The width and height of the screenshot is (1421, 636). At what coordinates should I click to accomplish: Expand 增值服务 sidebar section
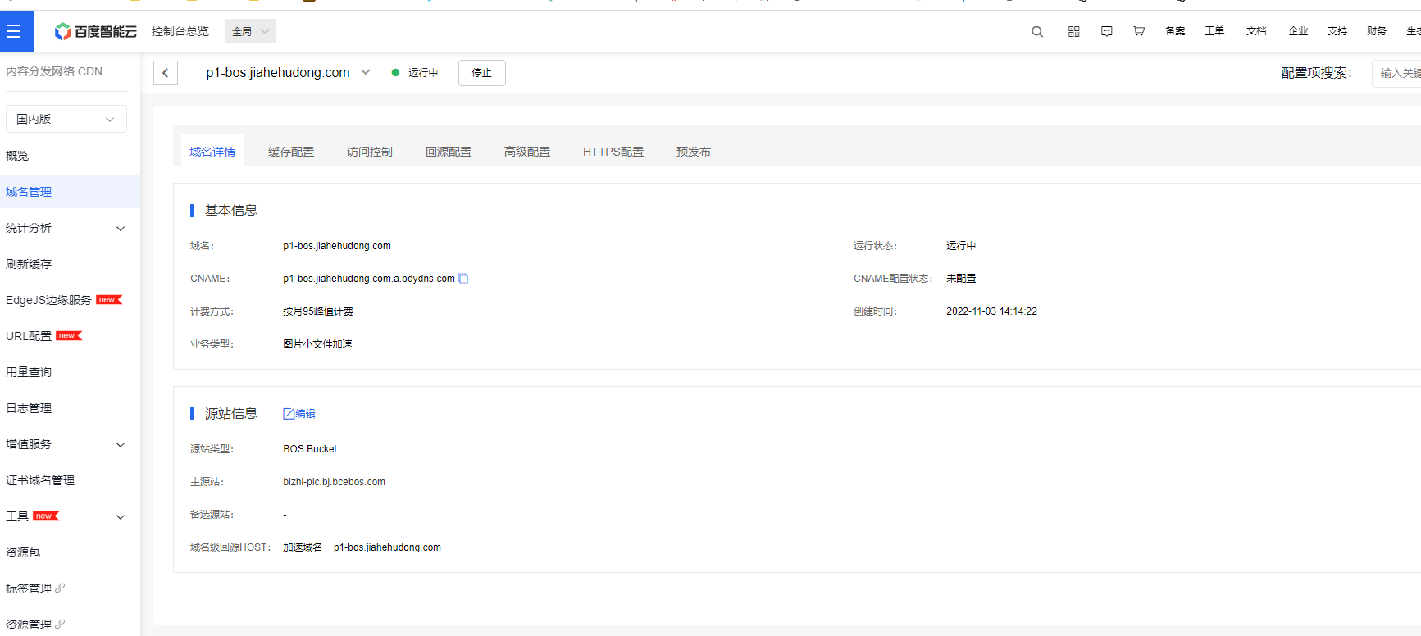121,444
